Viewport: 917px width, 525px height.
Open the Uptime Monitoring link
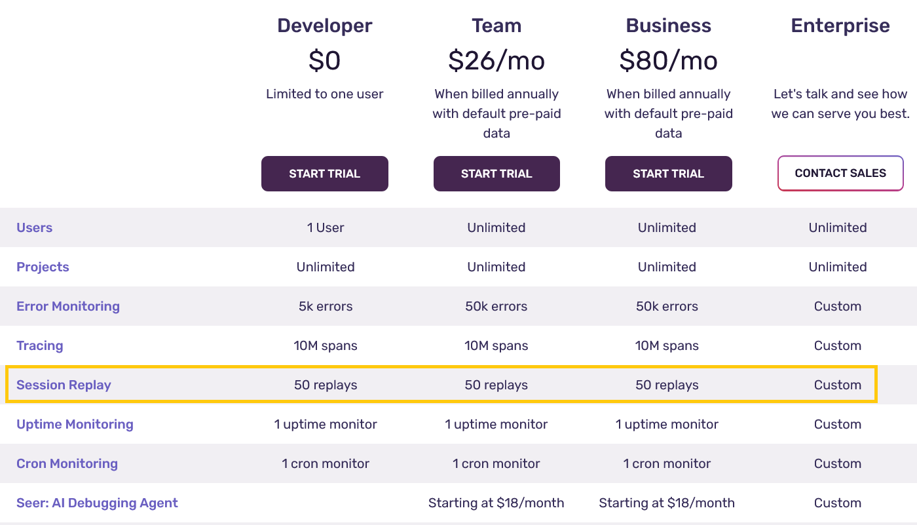[x=75, y=424]
